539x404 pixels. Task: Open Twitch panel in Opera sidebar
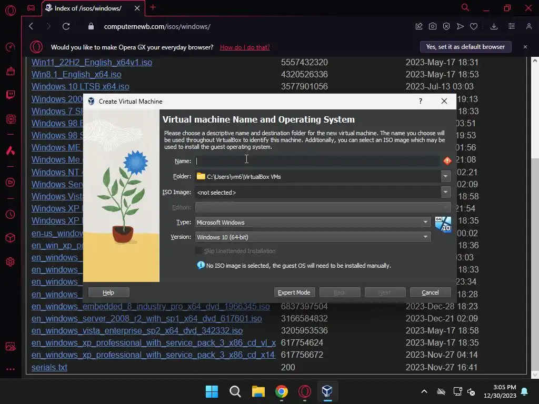[x=11, y=95]
